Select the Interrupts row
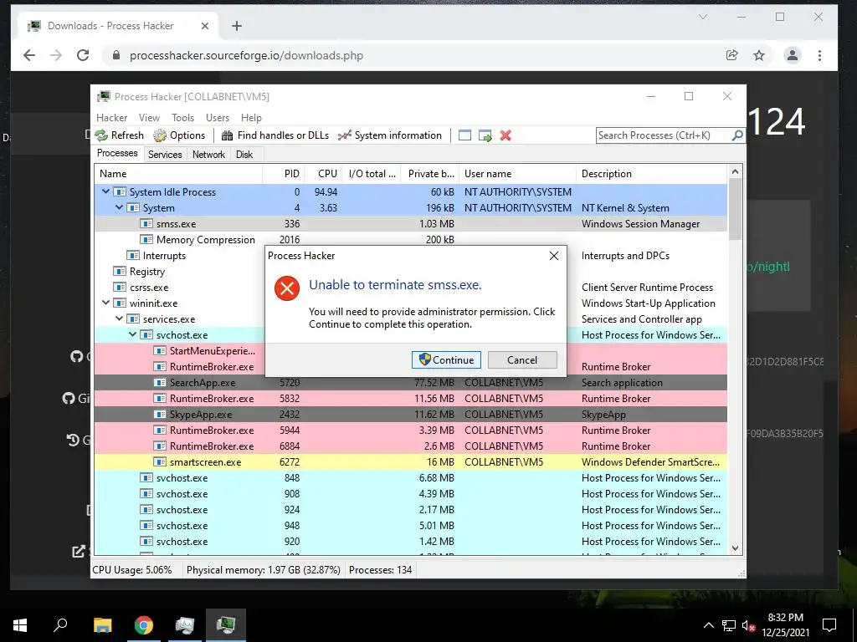Image resolution: width=857 pixels, height=642 pixels. [411, 256]
